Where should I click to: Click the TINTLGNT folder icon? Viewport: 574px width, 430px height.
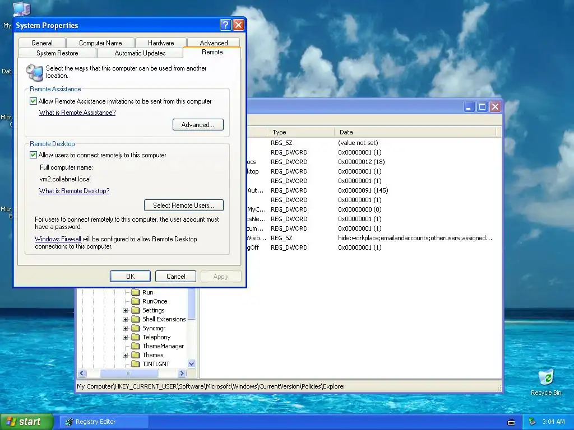tap(136, 364)
